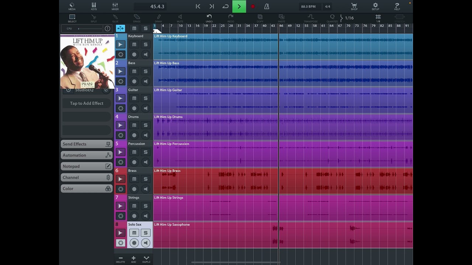
Task: Solo the Solo Sax track
Action: [146, 233]
